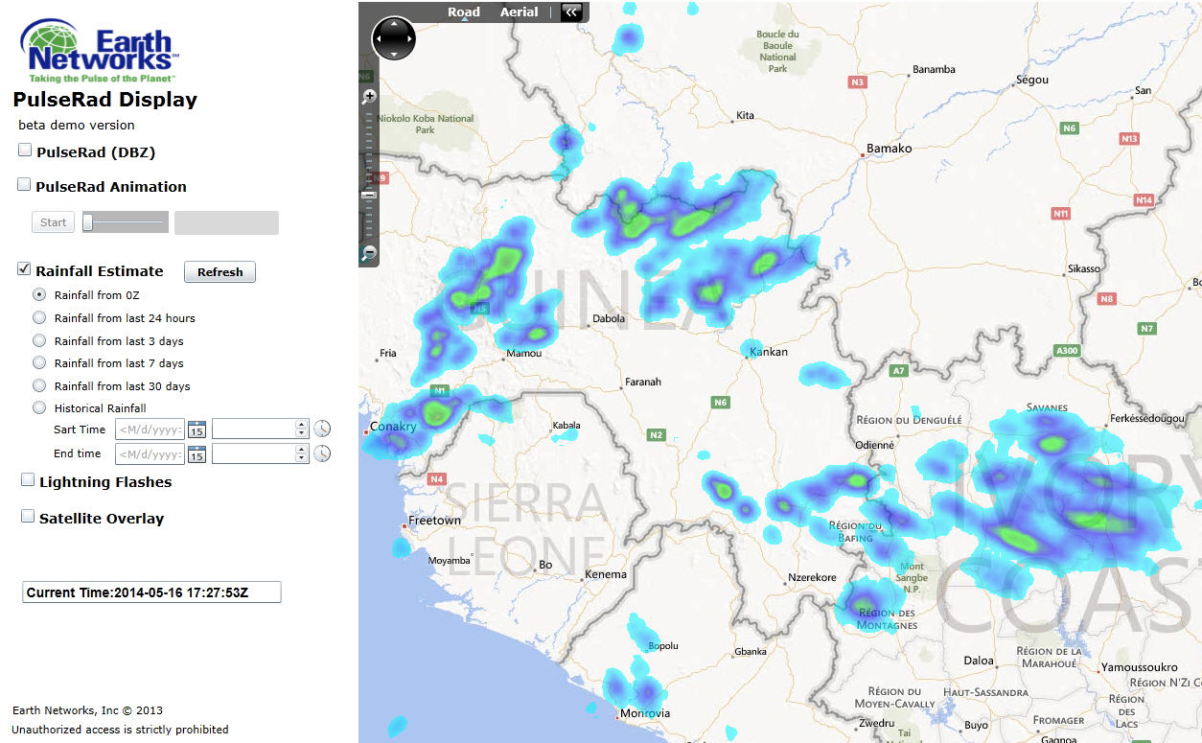
Task: Click the Refresh button
Action: coord(220,272)
